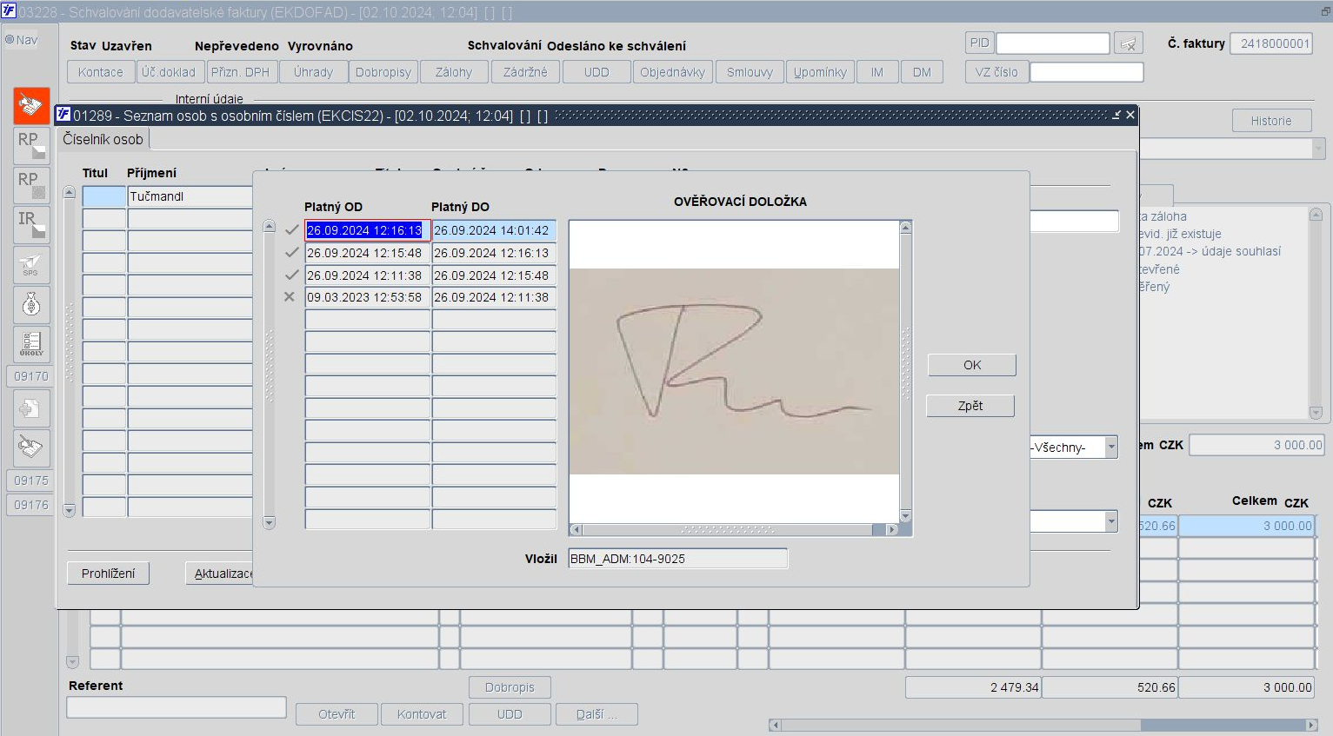Open the empty dropdown below -Všechny-
Image resolution: width=1333 pixels, height=736 pixels.
[1110, 521]
